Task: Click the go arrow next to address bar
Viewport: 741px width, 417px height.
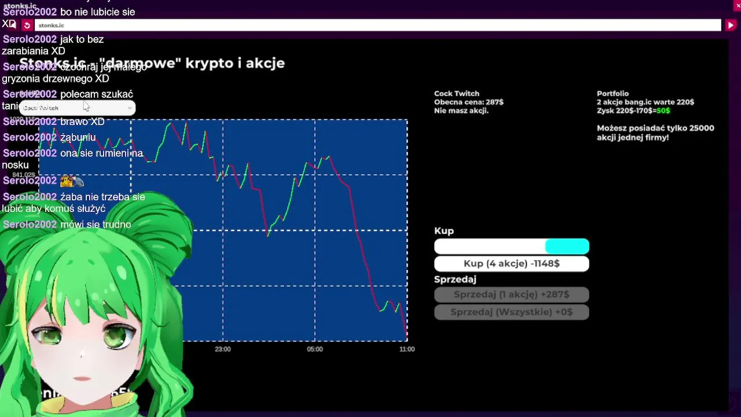Action: click(731, 25)
